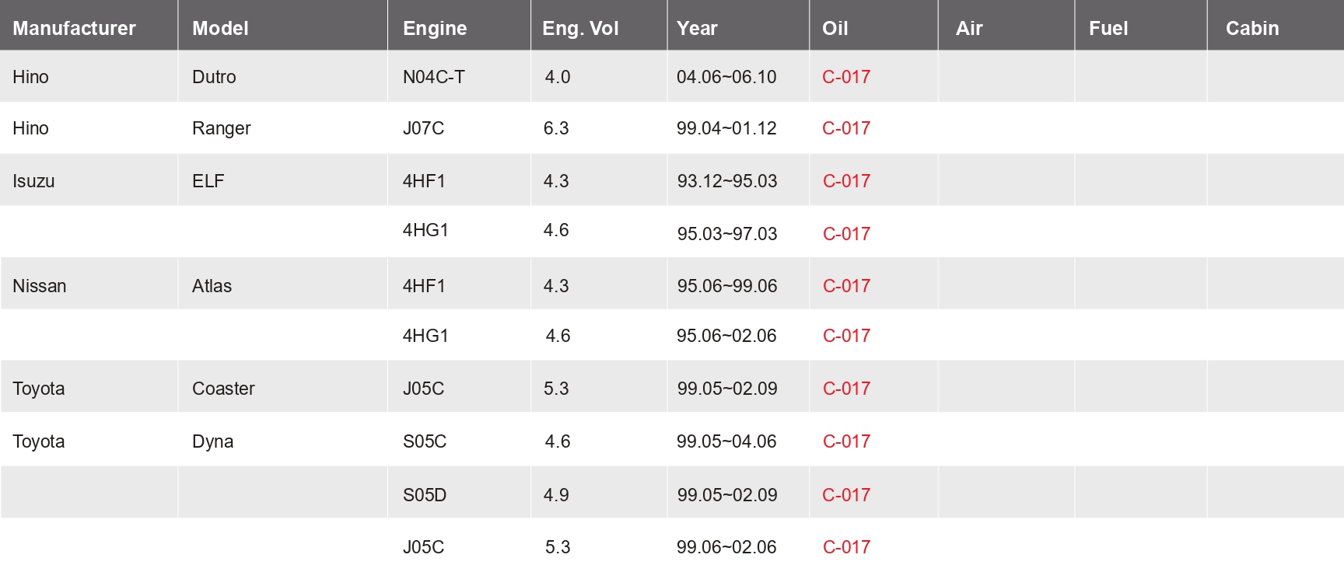Click the Manufacturer column header
Screen dimensions: 1344x572
click(x=74, y=28)
